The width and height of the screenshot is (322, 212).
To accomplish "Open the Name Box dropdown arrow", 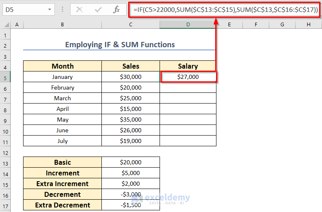I will [49, 9].
